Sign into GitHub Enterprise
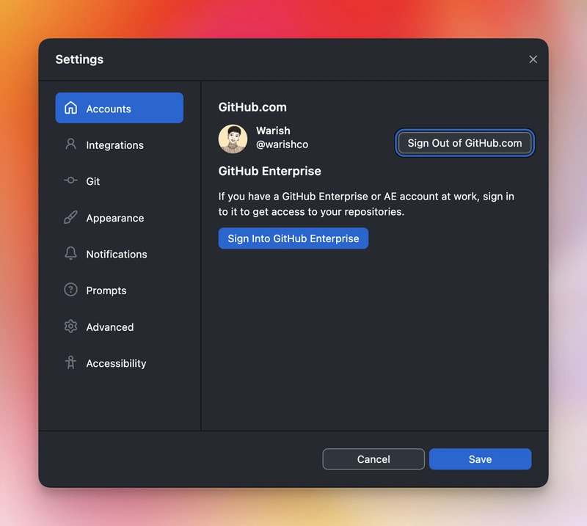 pyautogui.click(x=293, y=238)
